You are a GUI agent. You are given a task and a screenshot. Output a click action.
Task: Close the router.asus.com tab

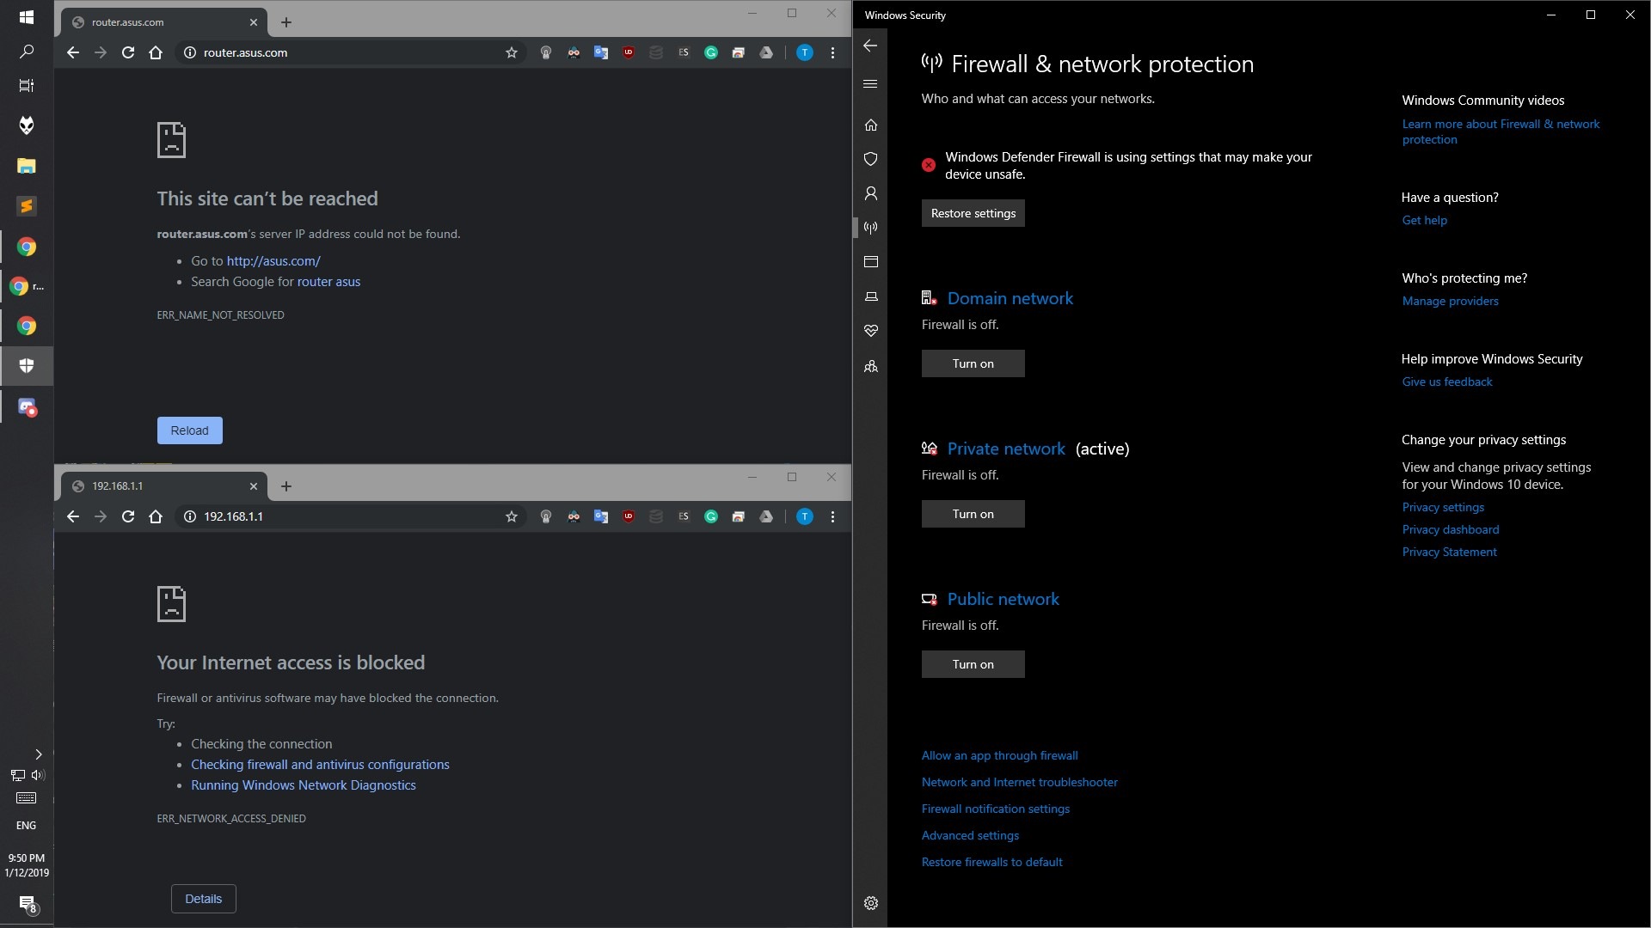click(x=254, y=22)
